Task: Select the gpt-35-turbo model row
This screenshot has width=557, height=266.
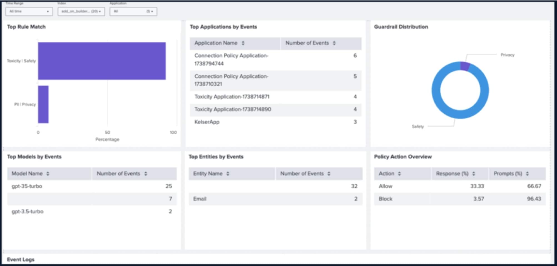Action: coord(27,186)
